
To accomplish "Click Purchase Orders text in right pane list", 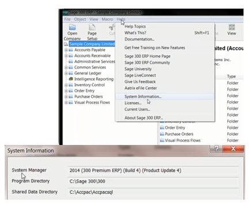I will (x=179, y=134).
